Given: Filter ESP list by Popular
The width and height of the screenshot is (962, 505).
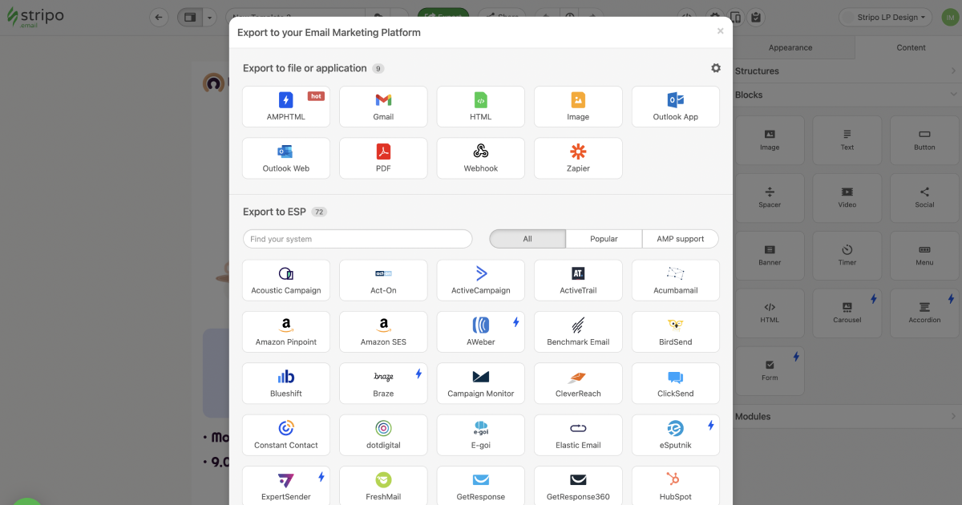Looking at the screenshot, I should (604, 239).
